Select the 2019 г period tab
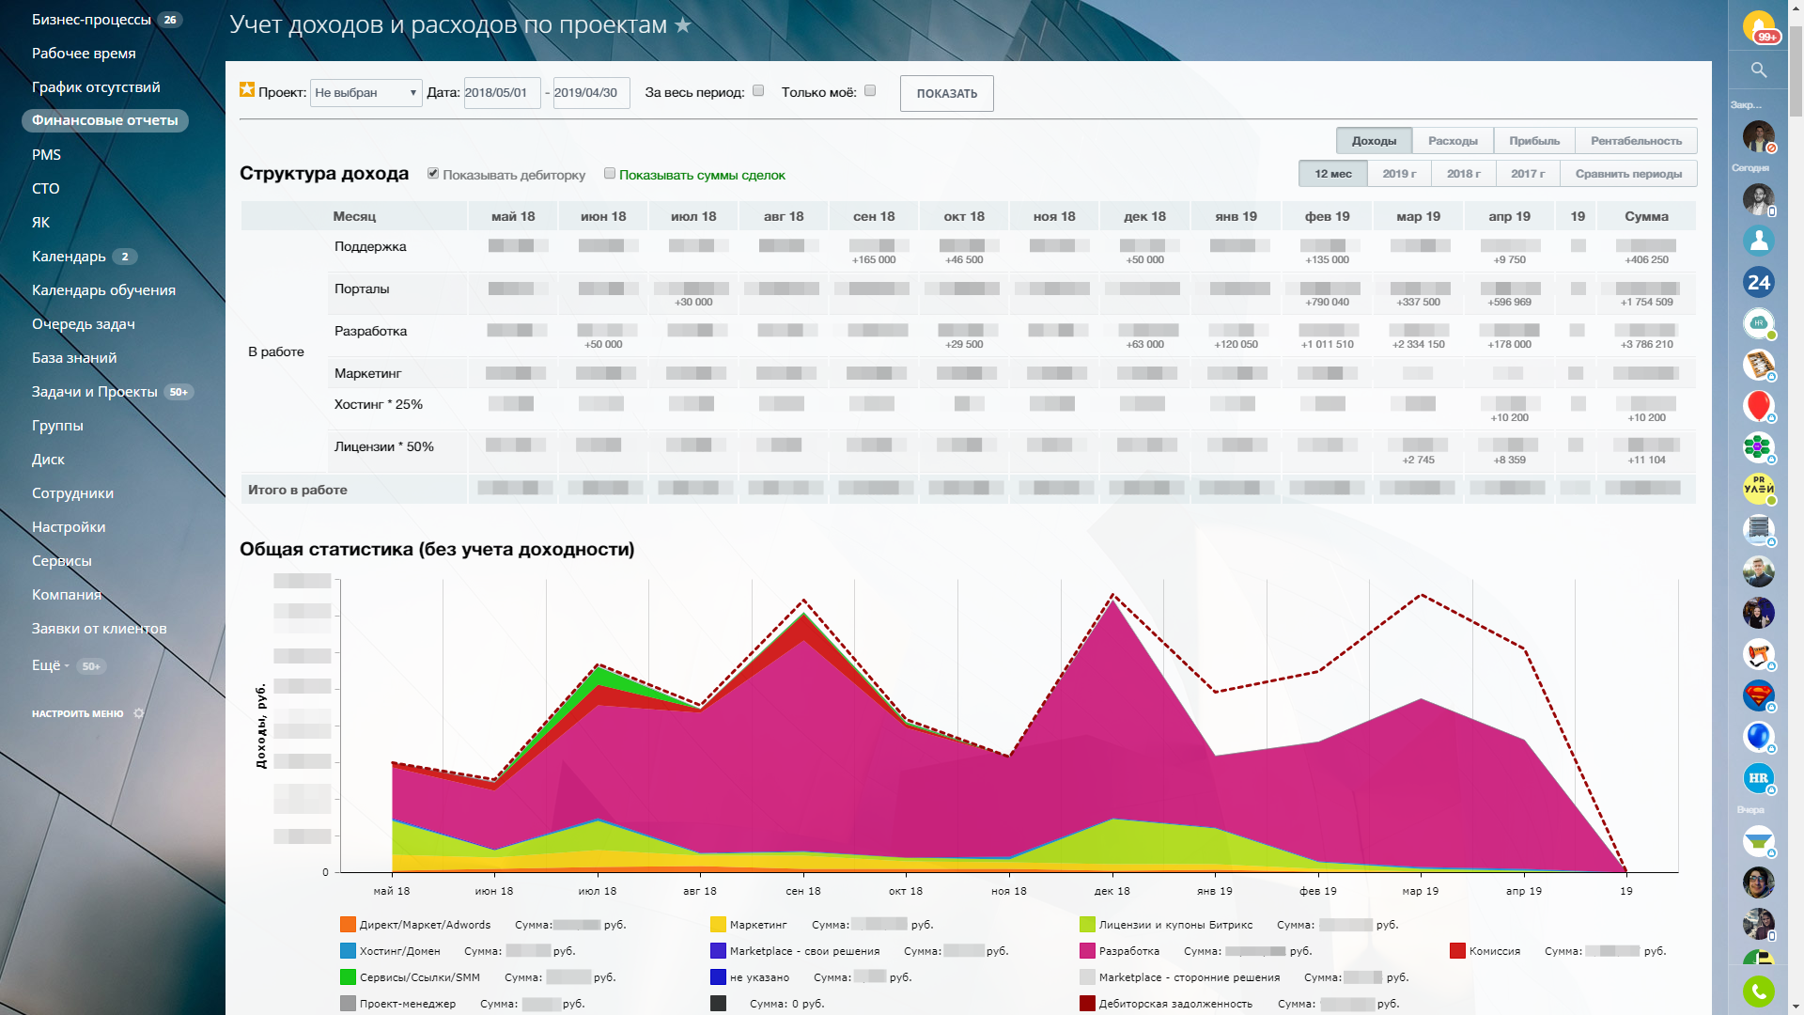This screenshot has width=1804, height=1015. 1399,174
